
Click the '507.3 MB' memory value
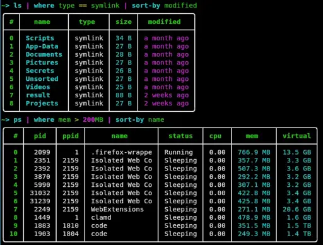(x=254, y=169)
